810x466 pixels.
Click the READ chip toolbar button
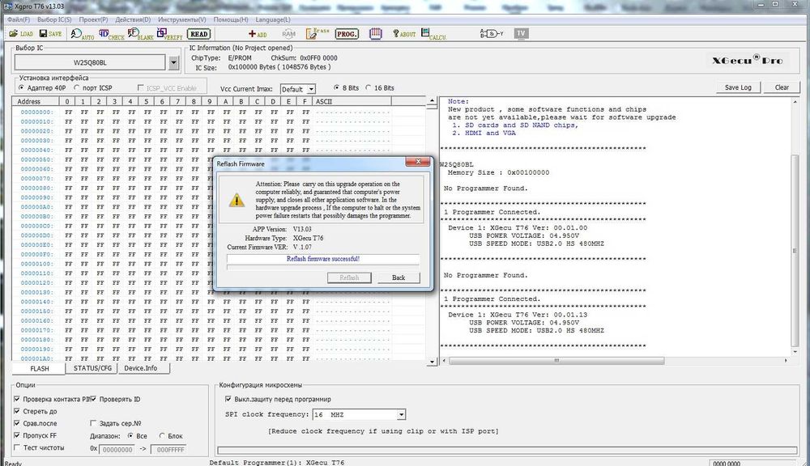(199, 34)
